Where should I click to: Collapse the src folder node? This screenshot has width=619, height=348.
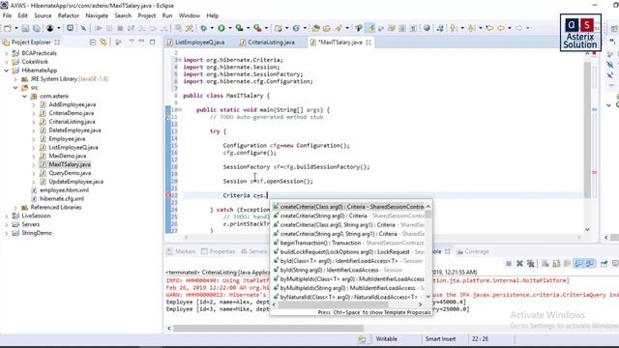point(15,88)
